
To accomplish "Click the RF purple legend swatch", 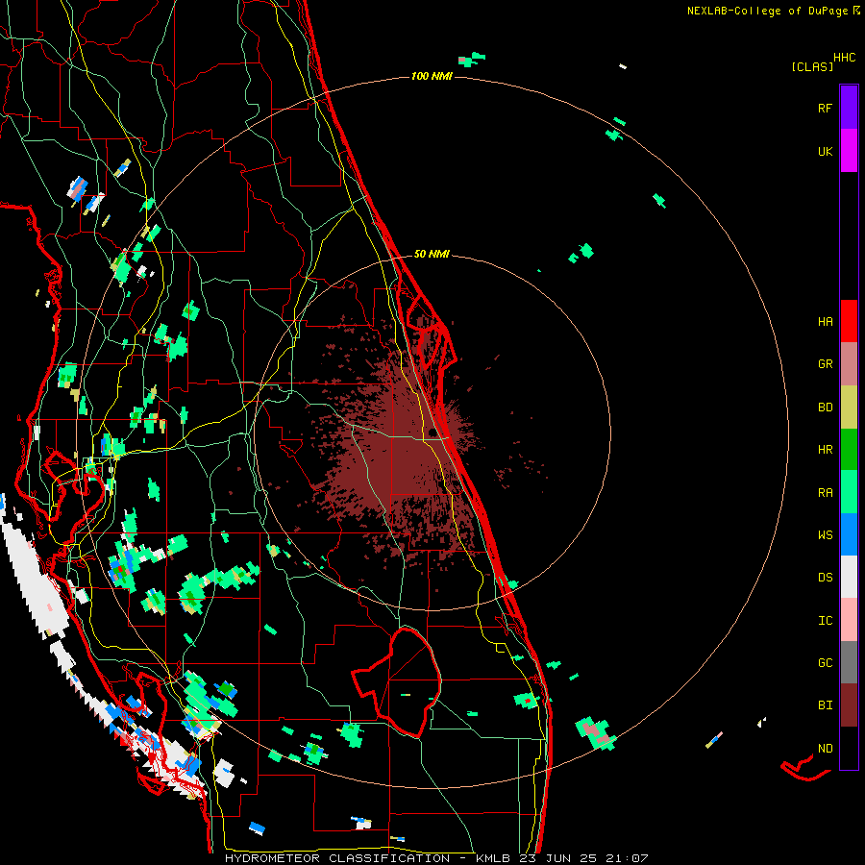I will click(849, 108).
